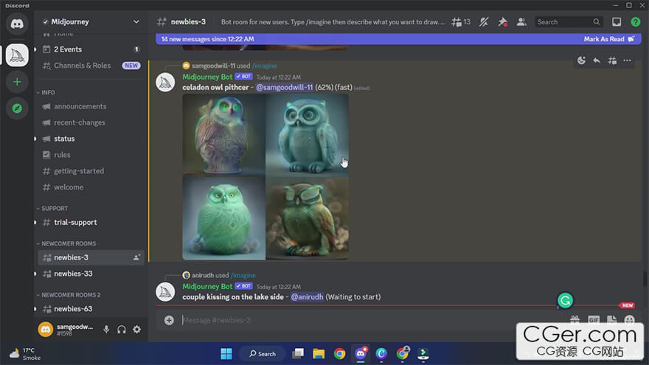Add reaction on celadon owl message
This screenshot has height=365, width=649.
click(x=581, y=60)
